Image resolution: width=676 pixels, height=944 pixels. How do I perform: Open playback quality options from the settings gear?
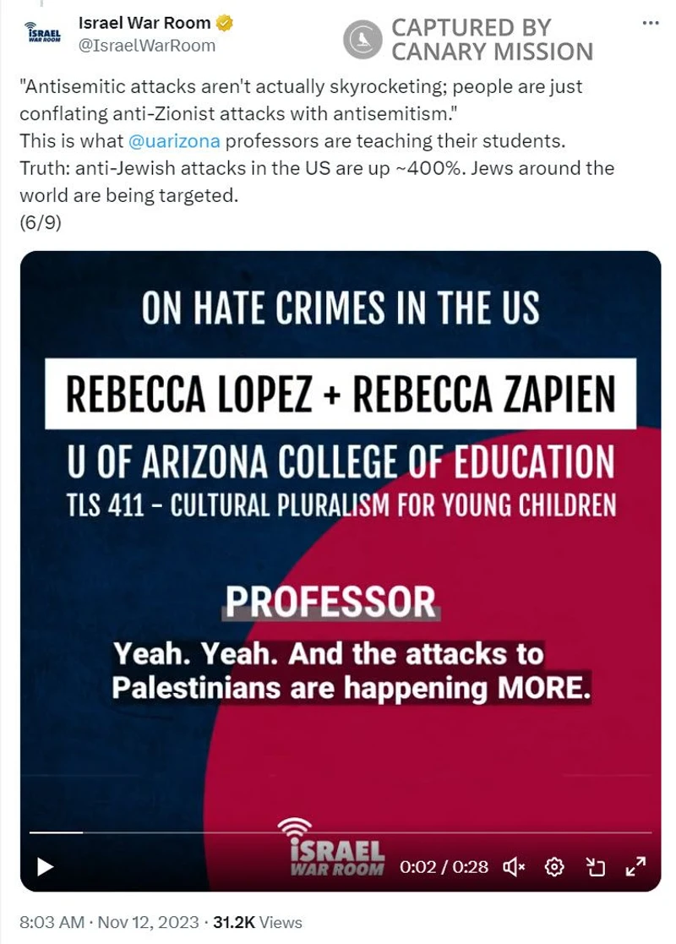(x=553, y=867)
